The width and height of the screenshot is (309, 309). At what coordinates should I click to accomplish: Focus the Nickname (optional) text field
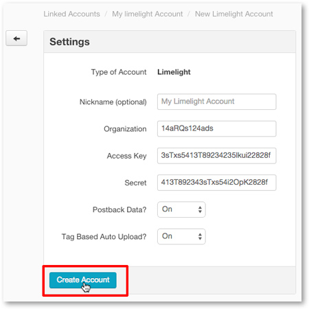pyautogui.click(x=216, y=102)
